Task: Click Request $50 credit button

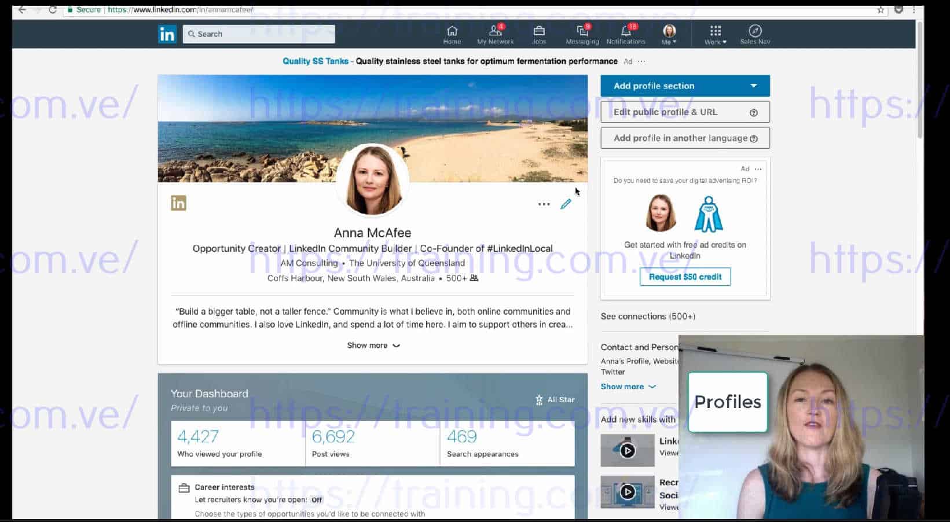Action: (x=685, y=277)
